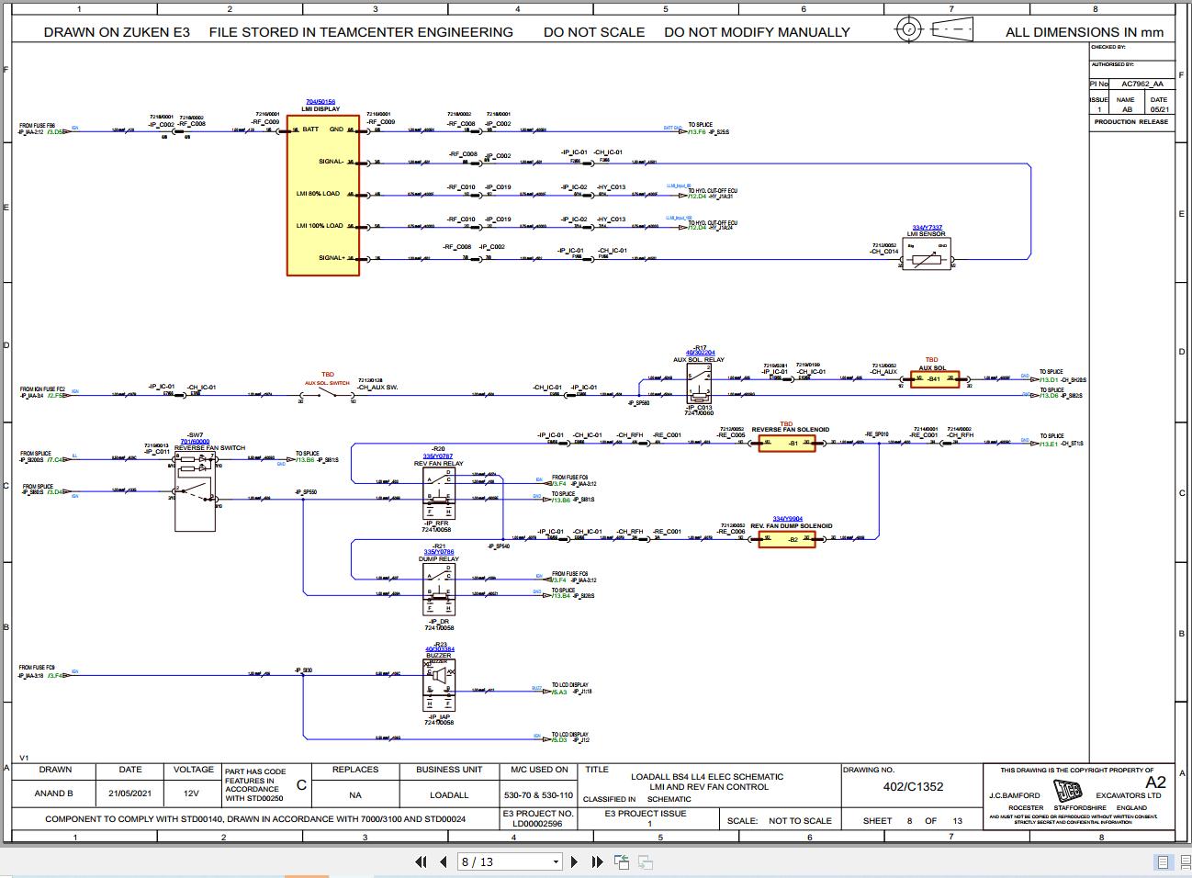Click the LMI sensor symbol

point(926,254)
